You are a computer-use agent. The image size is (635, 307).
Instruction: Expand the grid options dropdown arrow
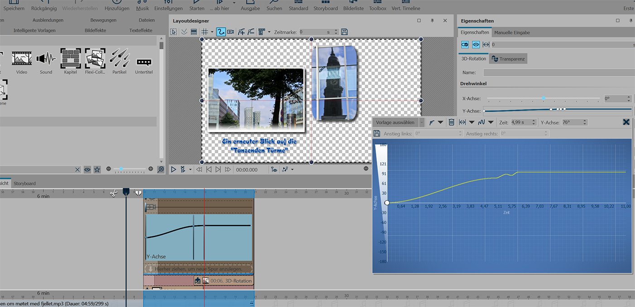pos(212,32)
